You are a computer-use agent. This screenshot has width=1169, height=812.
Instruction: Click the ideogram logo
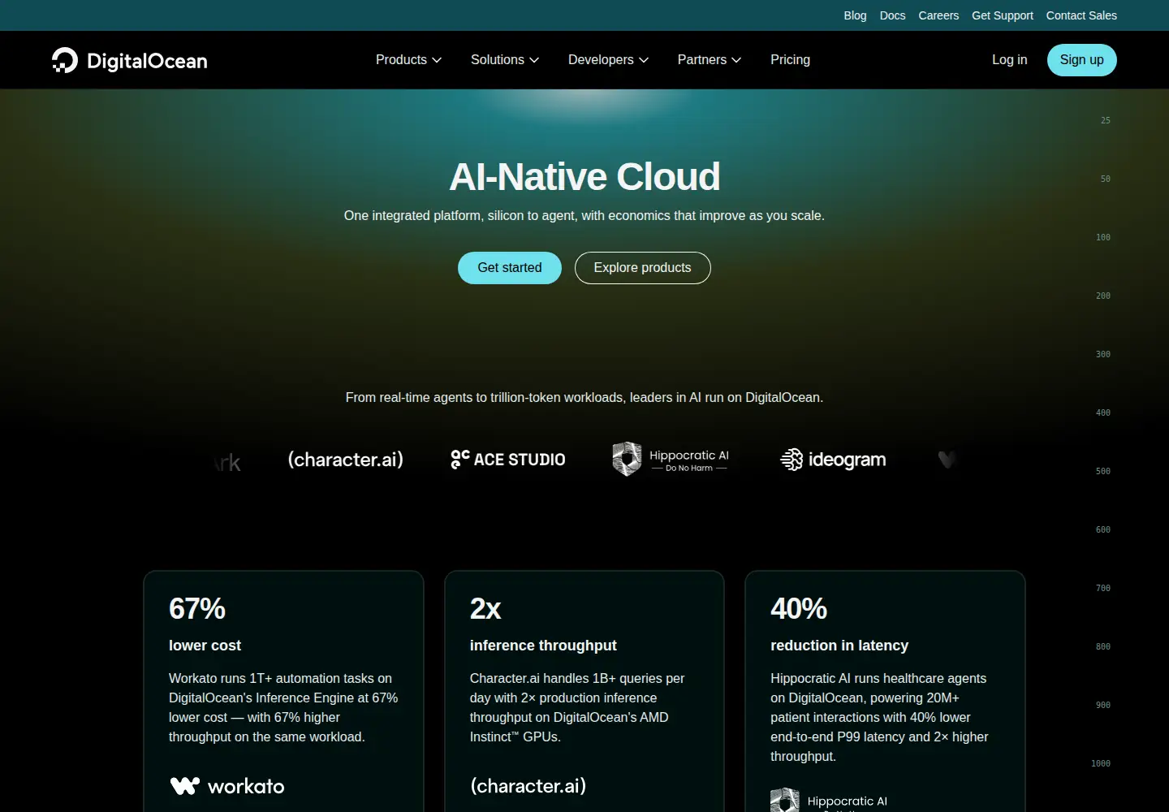point(833,460)
